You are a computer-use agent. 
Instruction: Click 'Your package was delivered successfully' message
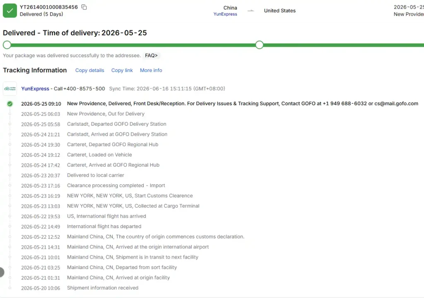(x=72, y=55)
